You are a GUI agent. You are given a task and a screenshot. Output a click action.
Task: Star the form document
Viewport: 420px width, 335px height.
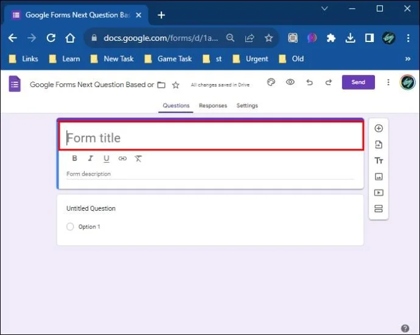click(x=176, y=85)
